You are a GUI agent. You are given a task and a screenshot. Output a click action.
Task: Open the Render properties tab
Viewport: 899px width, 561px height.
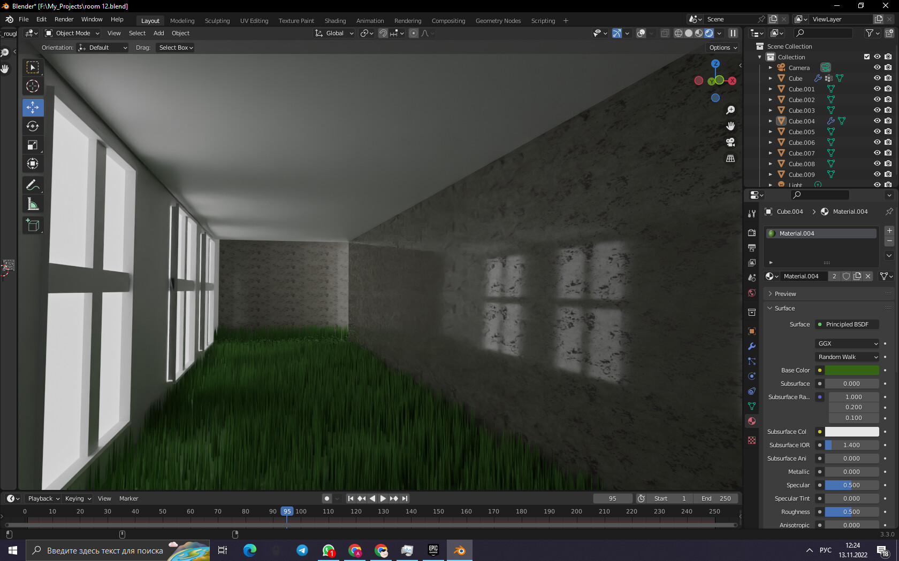point(752,233)
